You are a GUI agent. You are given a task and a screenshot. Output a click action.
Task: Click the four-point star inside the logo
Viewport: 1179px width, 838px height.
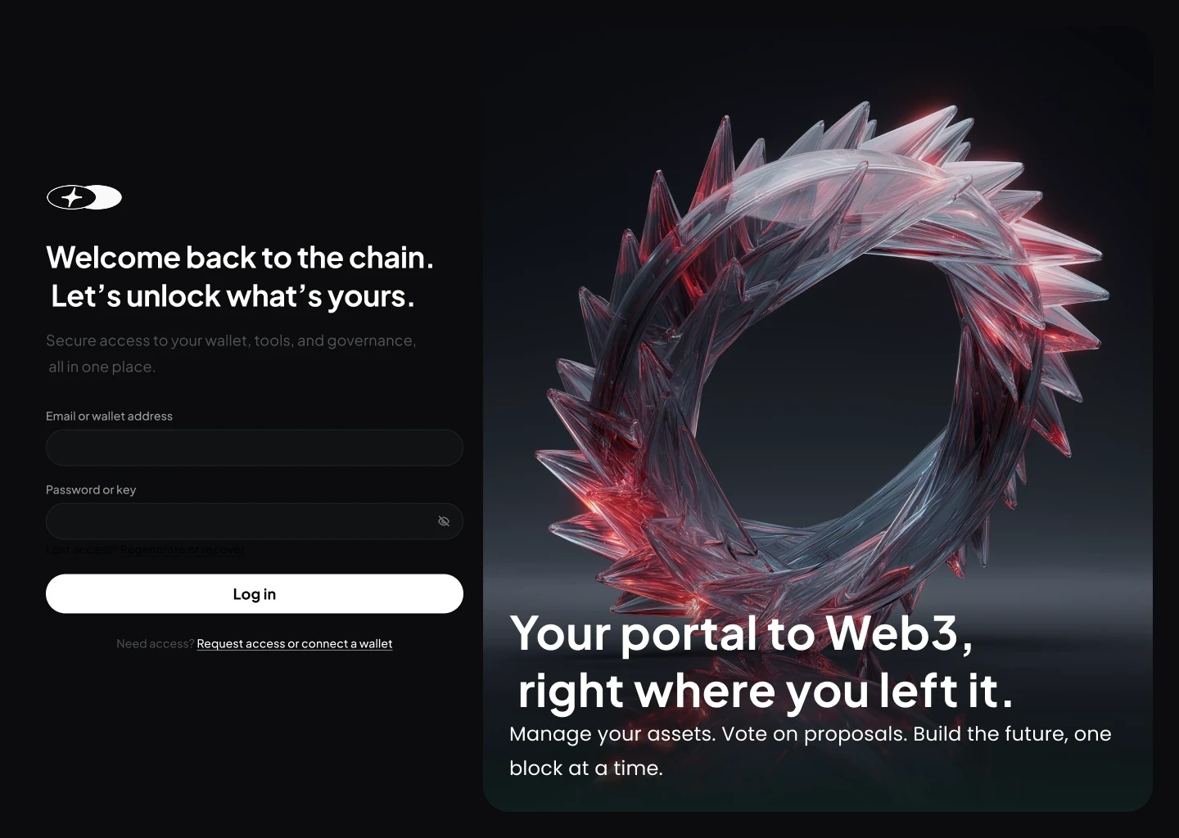[x=72, y=197]
